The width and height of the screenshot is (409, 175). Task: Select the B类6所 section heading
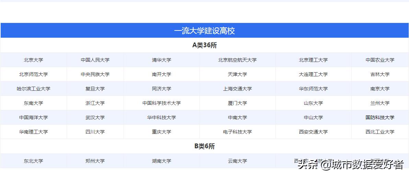click(205, 146)
